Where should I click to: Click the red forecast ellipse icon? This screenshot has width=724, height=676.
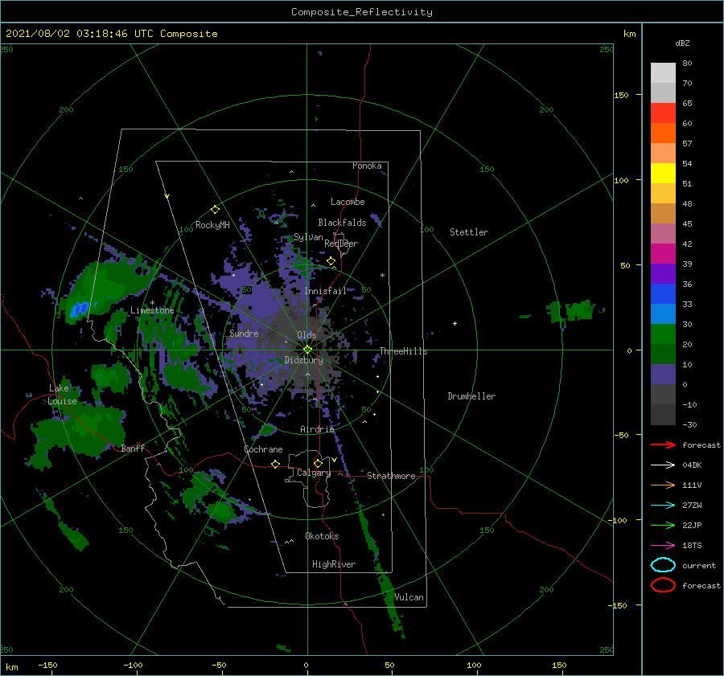[x=663, y=585]
